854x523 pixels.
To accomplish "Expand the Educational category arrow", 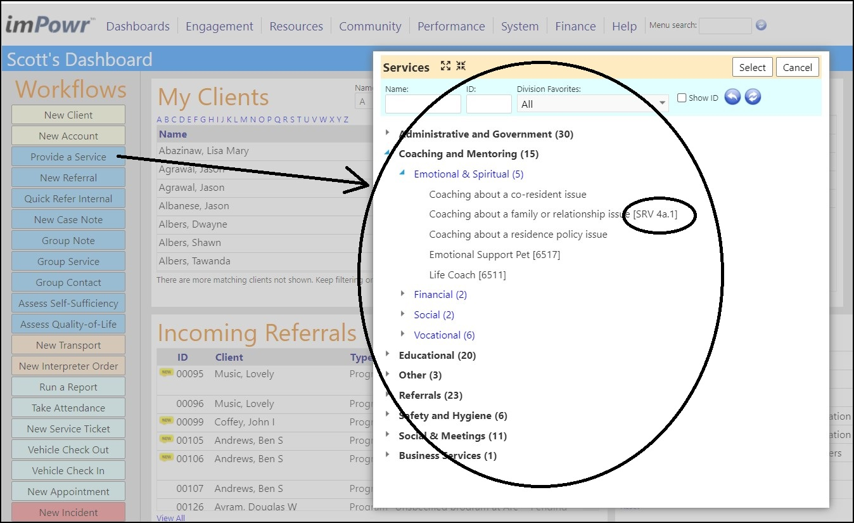I will 388,354.
